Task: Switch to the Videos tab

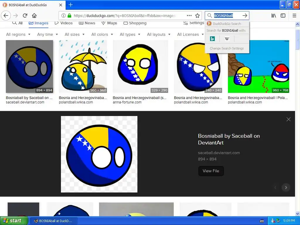Action: click(64, 23)
